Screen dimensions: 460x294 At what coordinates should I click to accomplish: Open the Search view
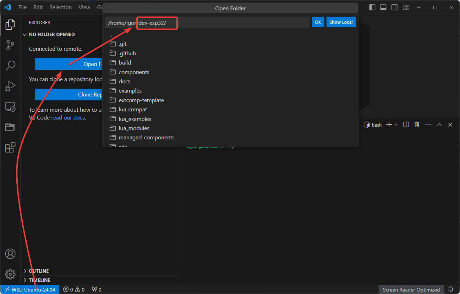coord(10,65)
